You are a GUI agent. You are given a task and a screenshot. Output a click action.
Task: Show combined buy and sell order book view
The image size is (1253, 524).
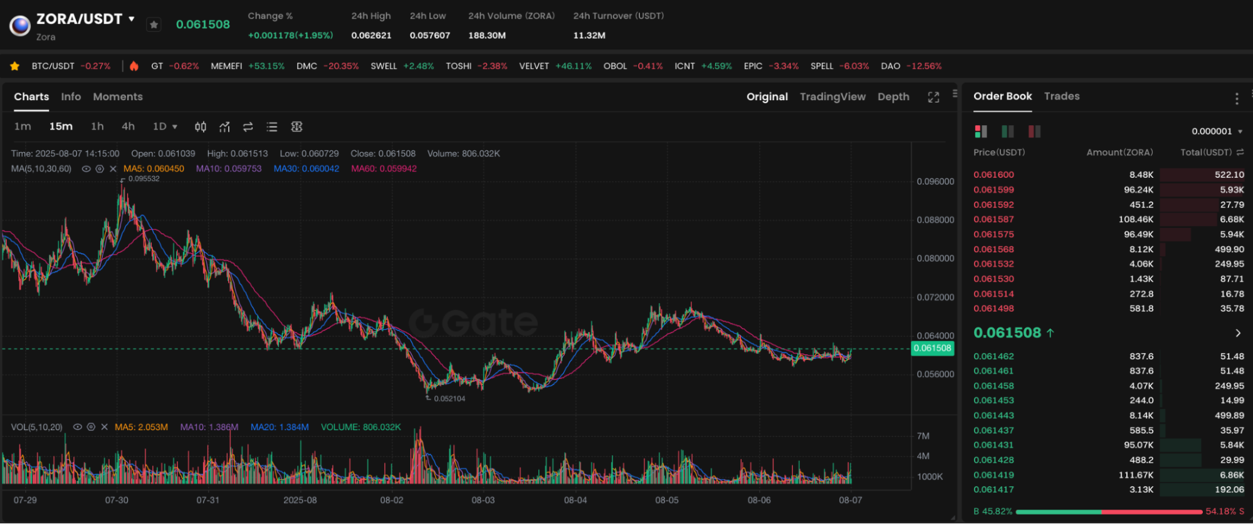[x=981, y=131]
